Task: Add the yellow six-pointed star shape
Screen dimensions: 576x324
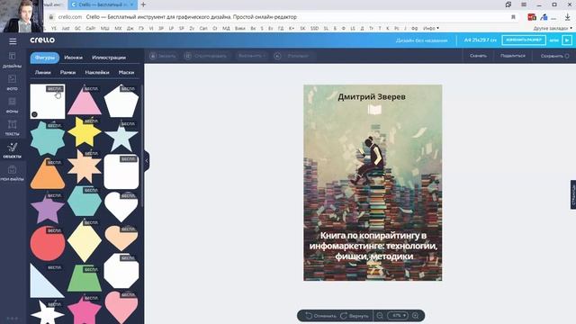Action: pos(85,132)
